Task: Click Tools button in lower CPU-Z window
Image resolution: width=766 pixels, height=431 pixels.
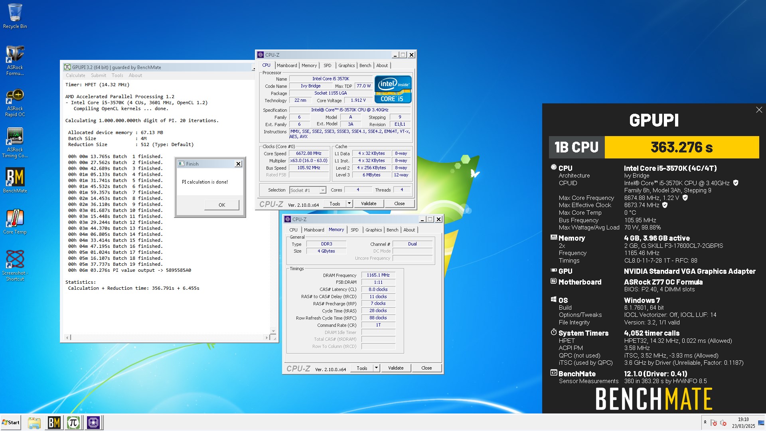Action: tap(362, 368)
